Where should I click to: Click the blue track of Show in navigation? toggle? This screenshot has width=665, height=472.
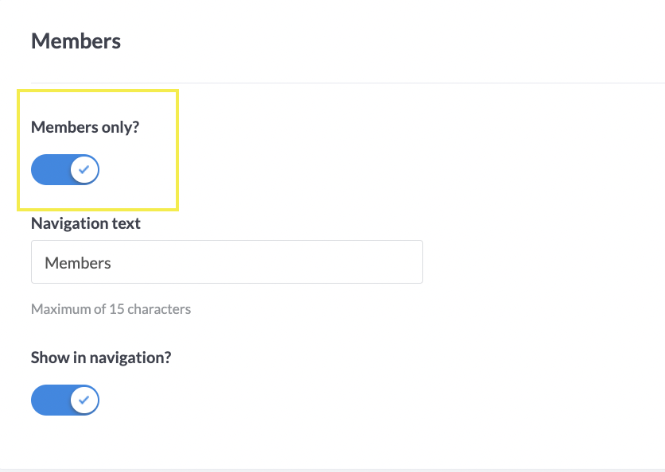pyautogui.click(x=49, y=400)
